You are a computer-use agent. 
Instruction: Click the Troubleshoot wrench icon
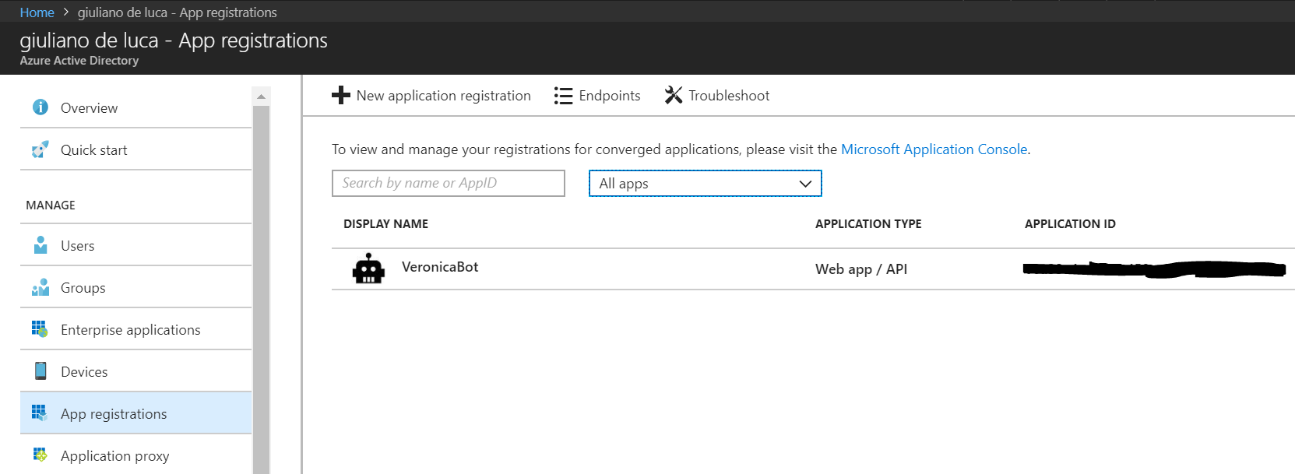point(674,95)
